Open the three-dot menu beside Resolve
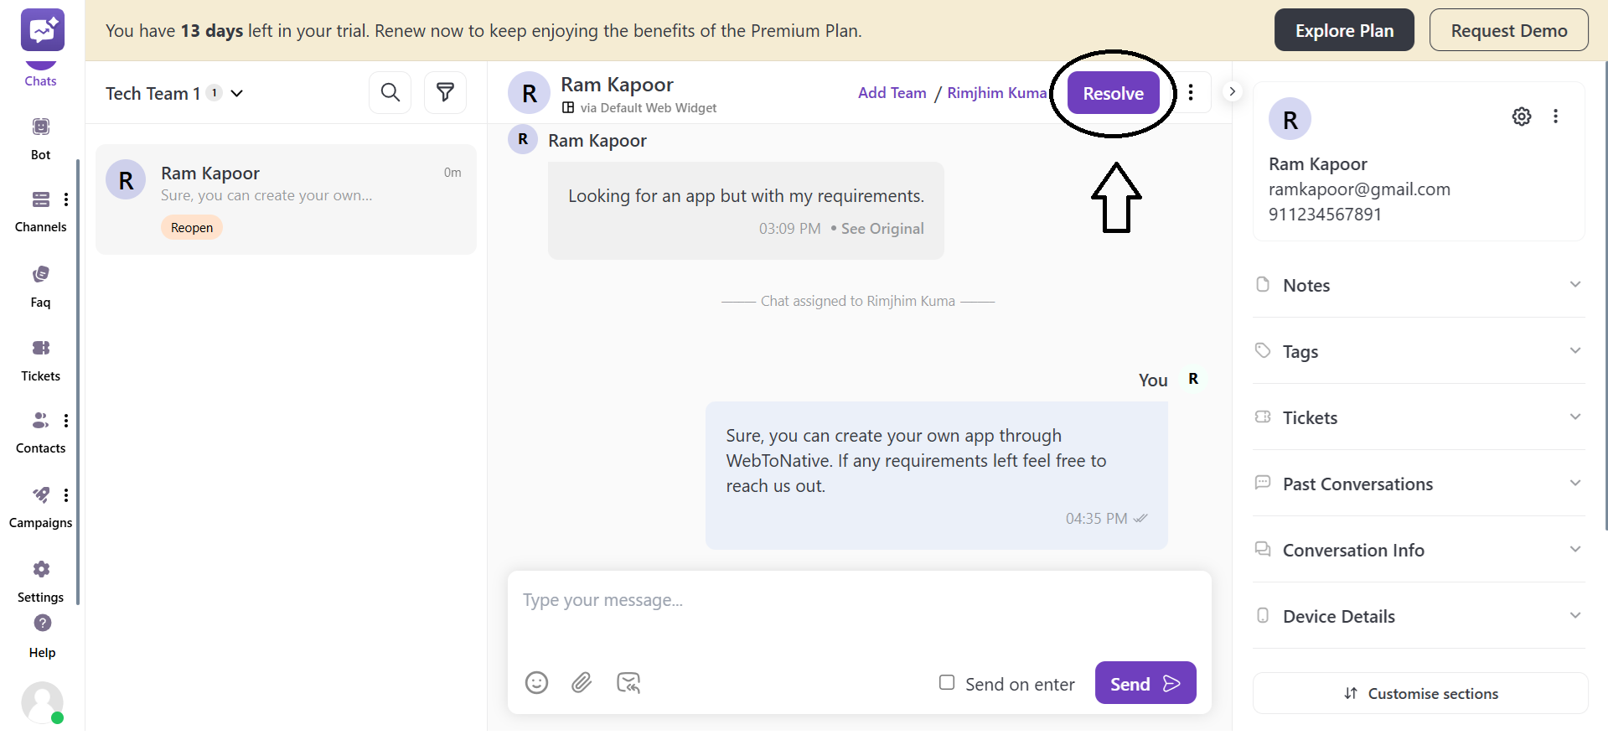Image resolution: width=1608 pixels, height=735 pixels. point(1191,92)
